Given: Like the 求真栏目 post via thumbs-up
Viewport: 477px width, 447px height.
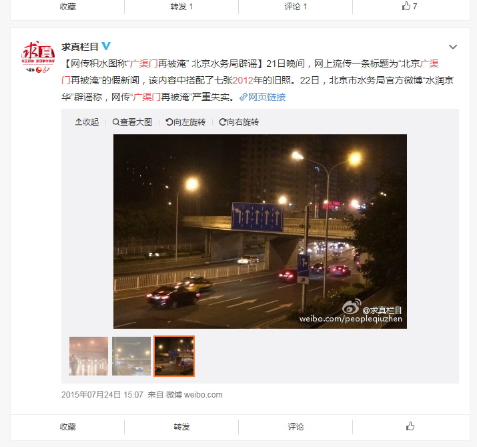Looking at the screenshot, I should (x=410, y=426).
